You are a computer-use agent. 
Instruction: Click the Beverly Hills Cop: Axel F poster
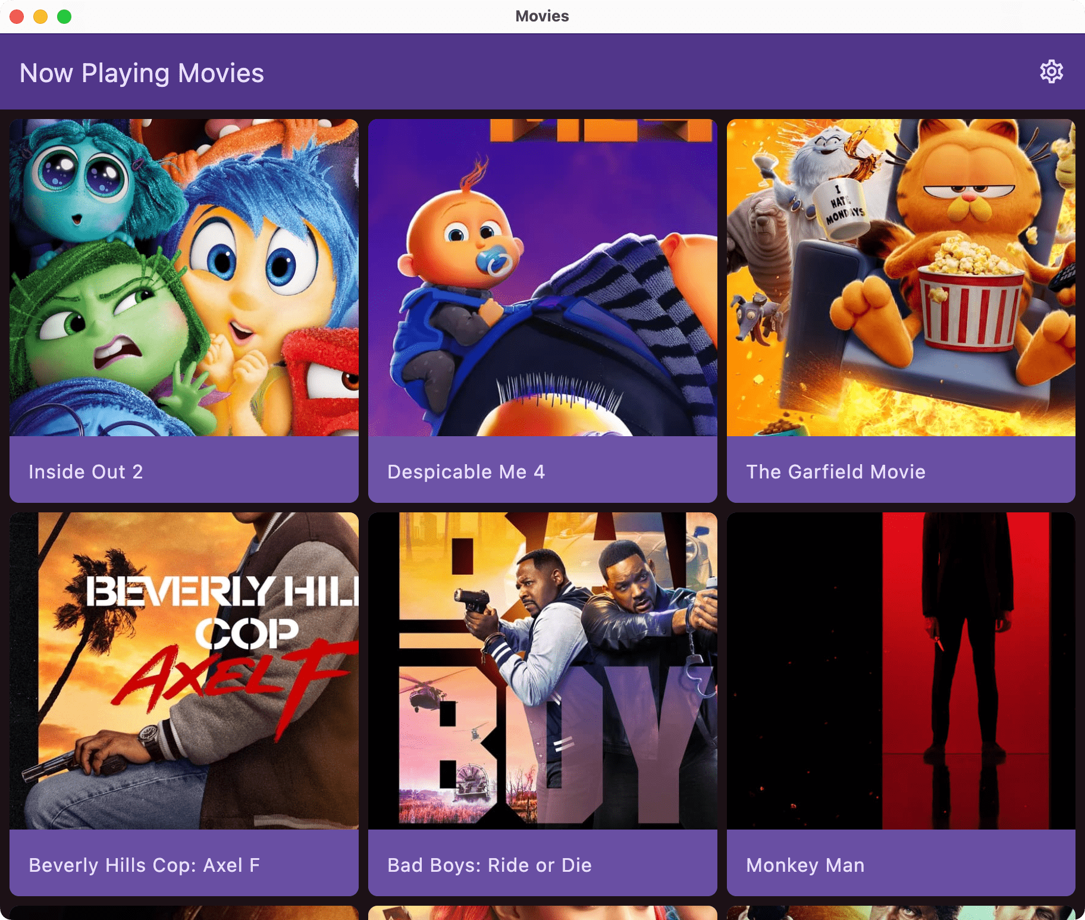click(x=184, y=671)
